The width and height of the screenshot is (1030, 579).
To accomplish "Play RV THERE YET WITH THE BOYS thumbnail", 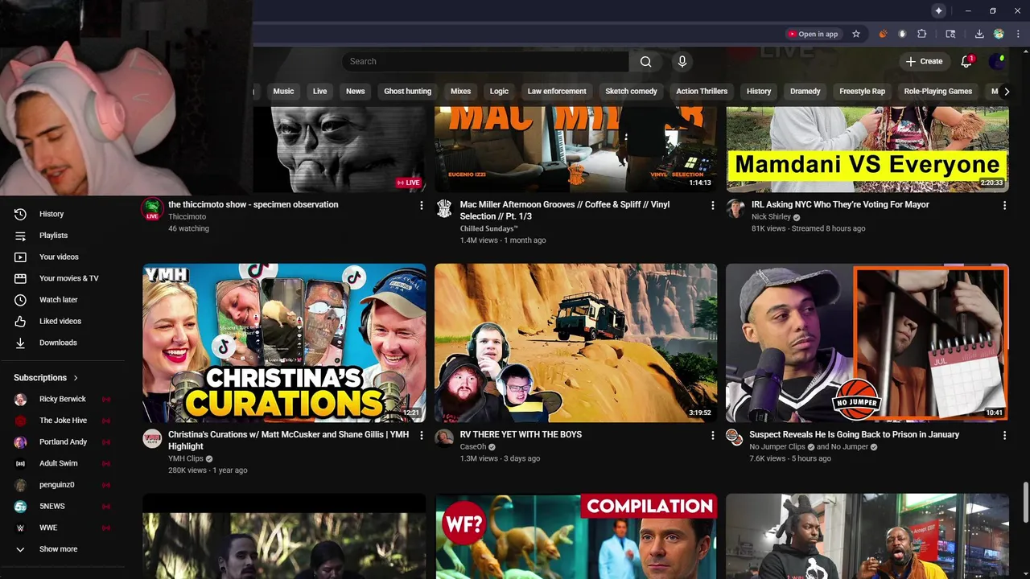I will tap(575, 343).
